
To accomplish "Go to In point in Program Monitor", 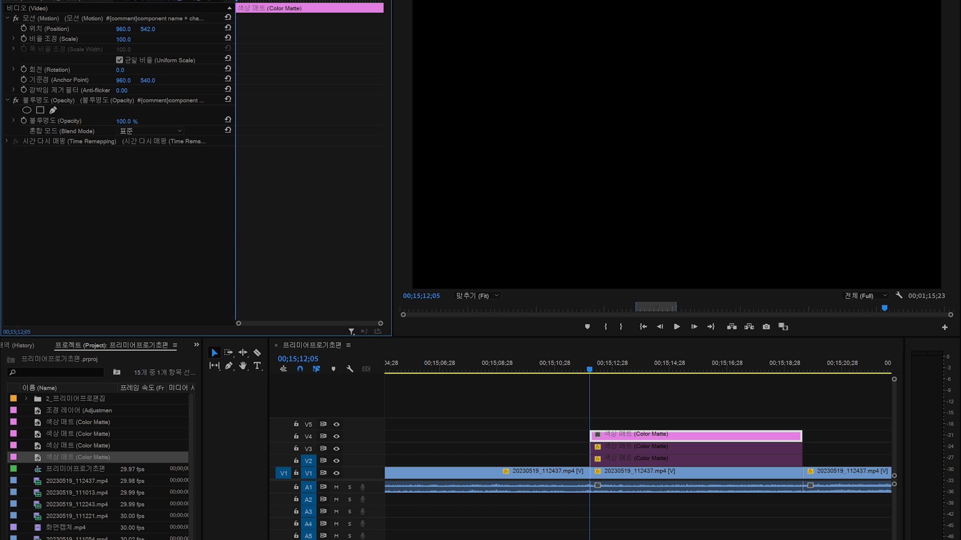I will coord(643,326).
